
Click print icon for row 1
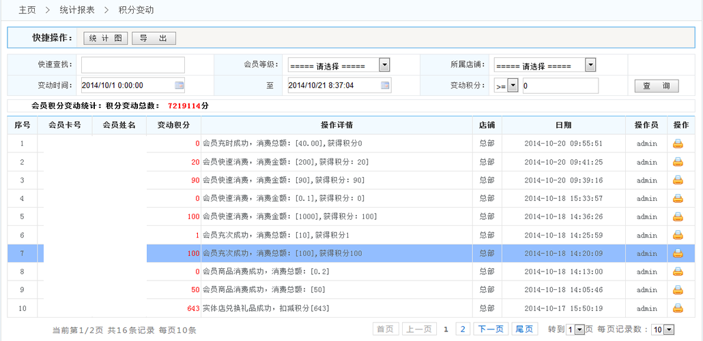[677, 144]
